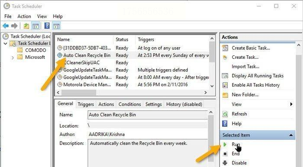Viewport: 303px width, 167px height.
Task: Click the clock icon of the {31DDBD37-5DB7-403 task
Action: (60, 48)
